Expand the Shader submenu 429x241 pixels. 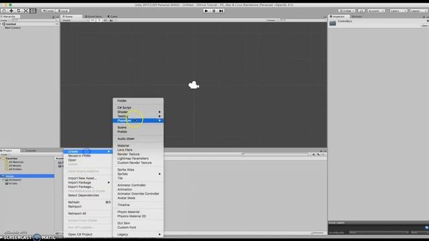point(138,112)
